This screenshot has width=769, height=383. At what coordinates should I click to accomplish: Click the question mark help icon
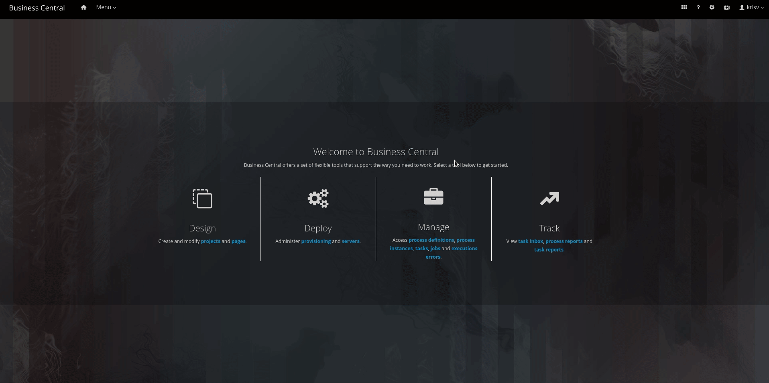pos(698,8)
